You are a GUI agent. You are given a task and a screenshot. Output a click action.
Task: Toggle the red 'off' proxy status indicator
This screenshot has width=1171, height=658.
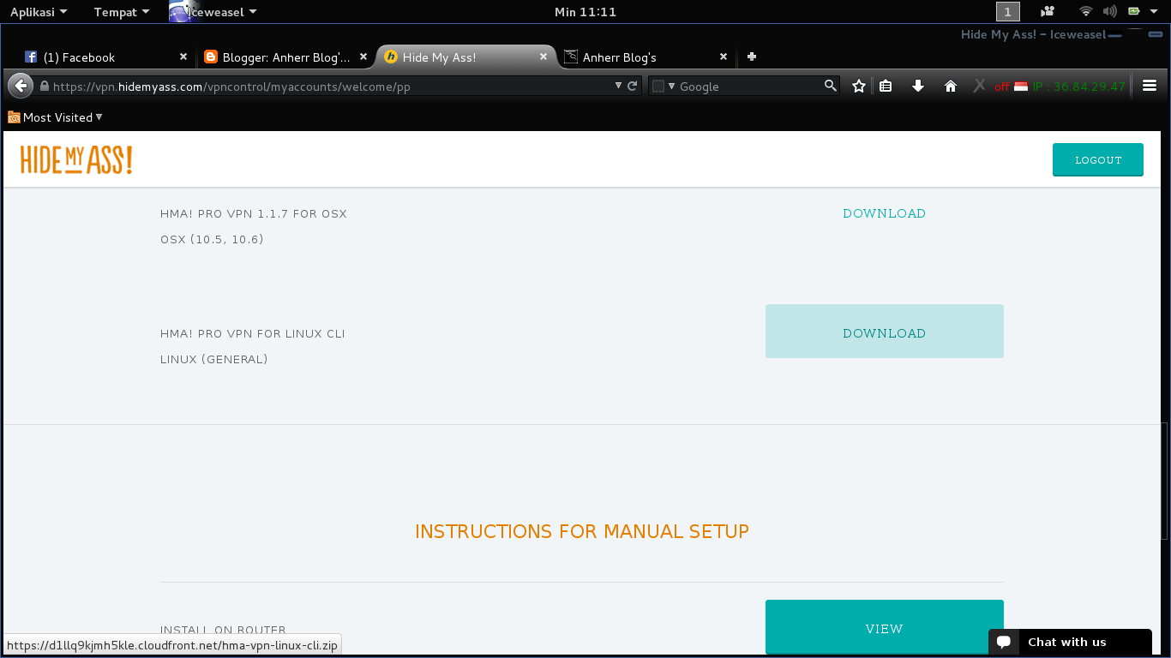[1001, 87]
